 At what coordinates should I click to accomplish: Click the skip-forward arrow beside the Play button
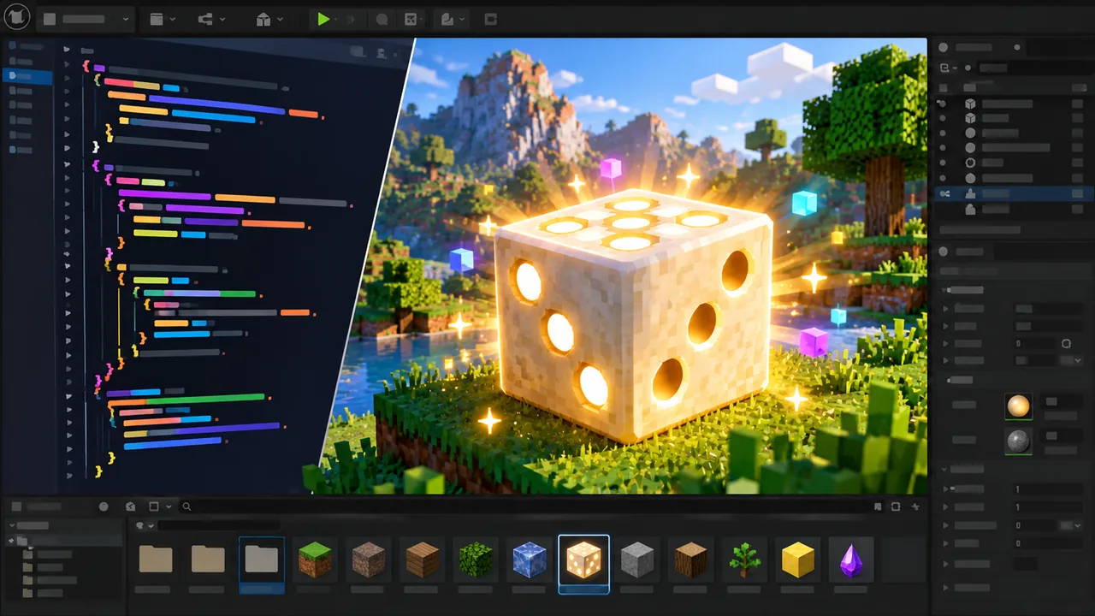352,19
